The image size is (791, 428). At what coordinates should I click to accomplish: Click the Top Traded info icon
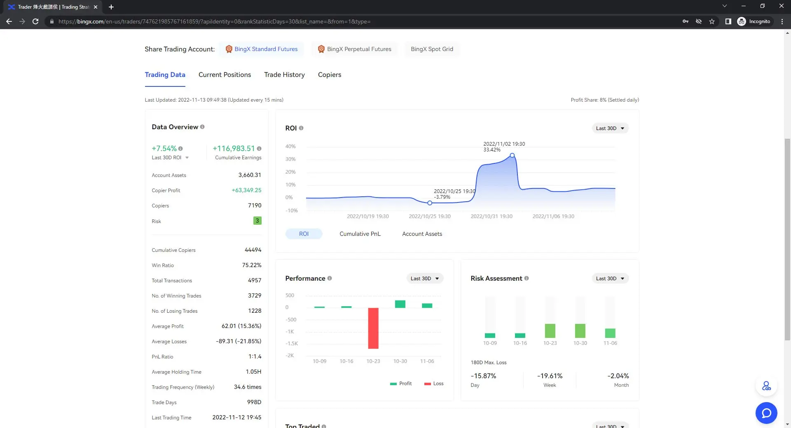tap(324, 426)
